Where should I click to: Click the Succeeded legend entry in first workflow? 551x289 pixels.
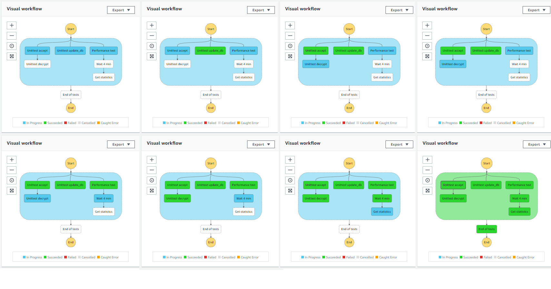click(53, 123)
